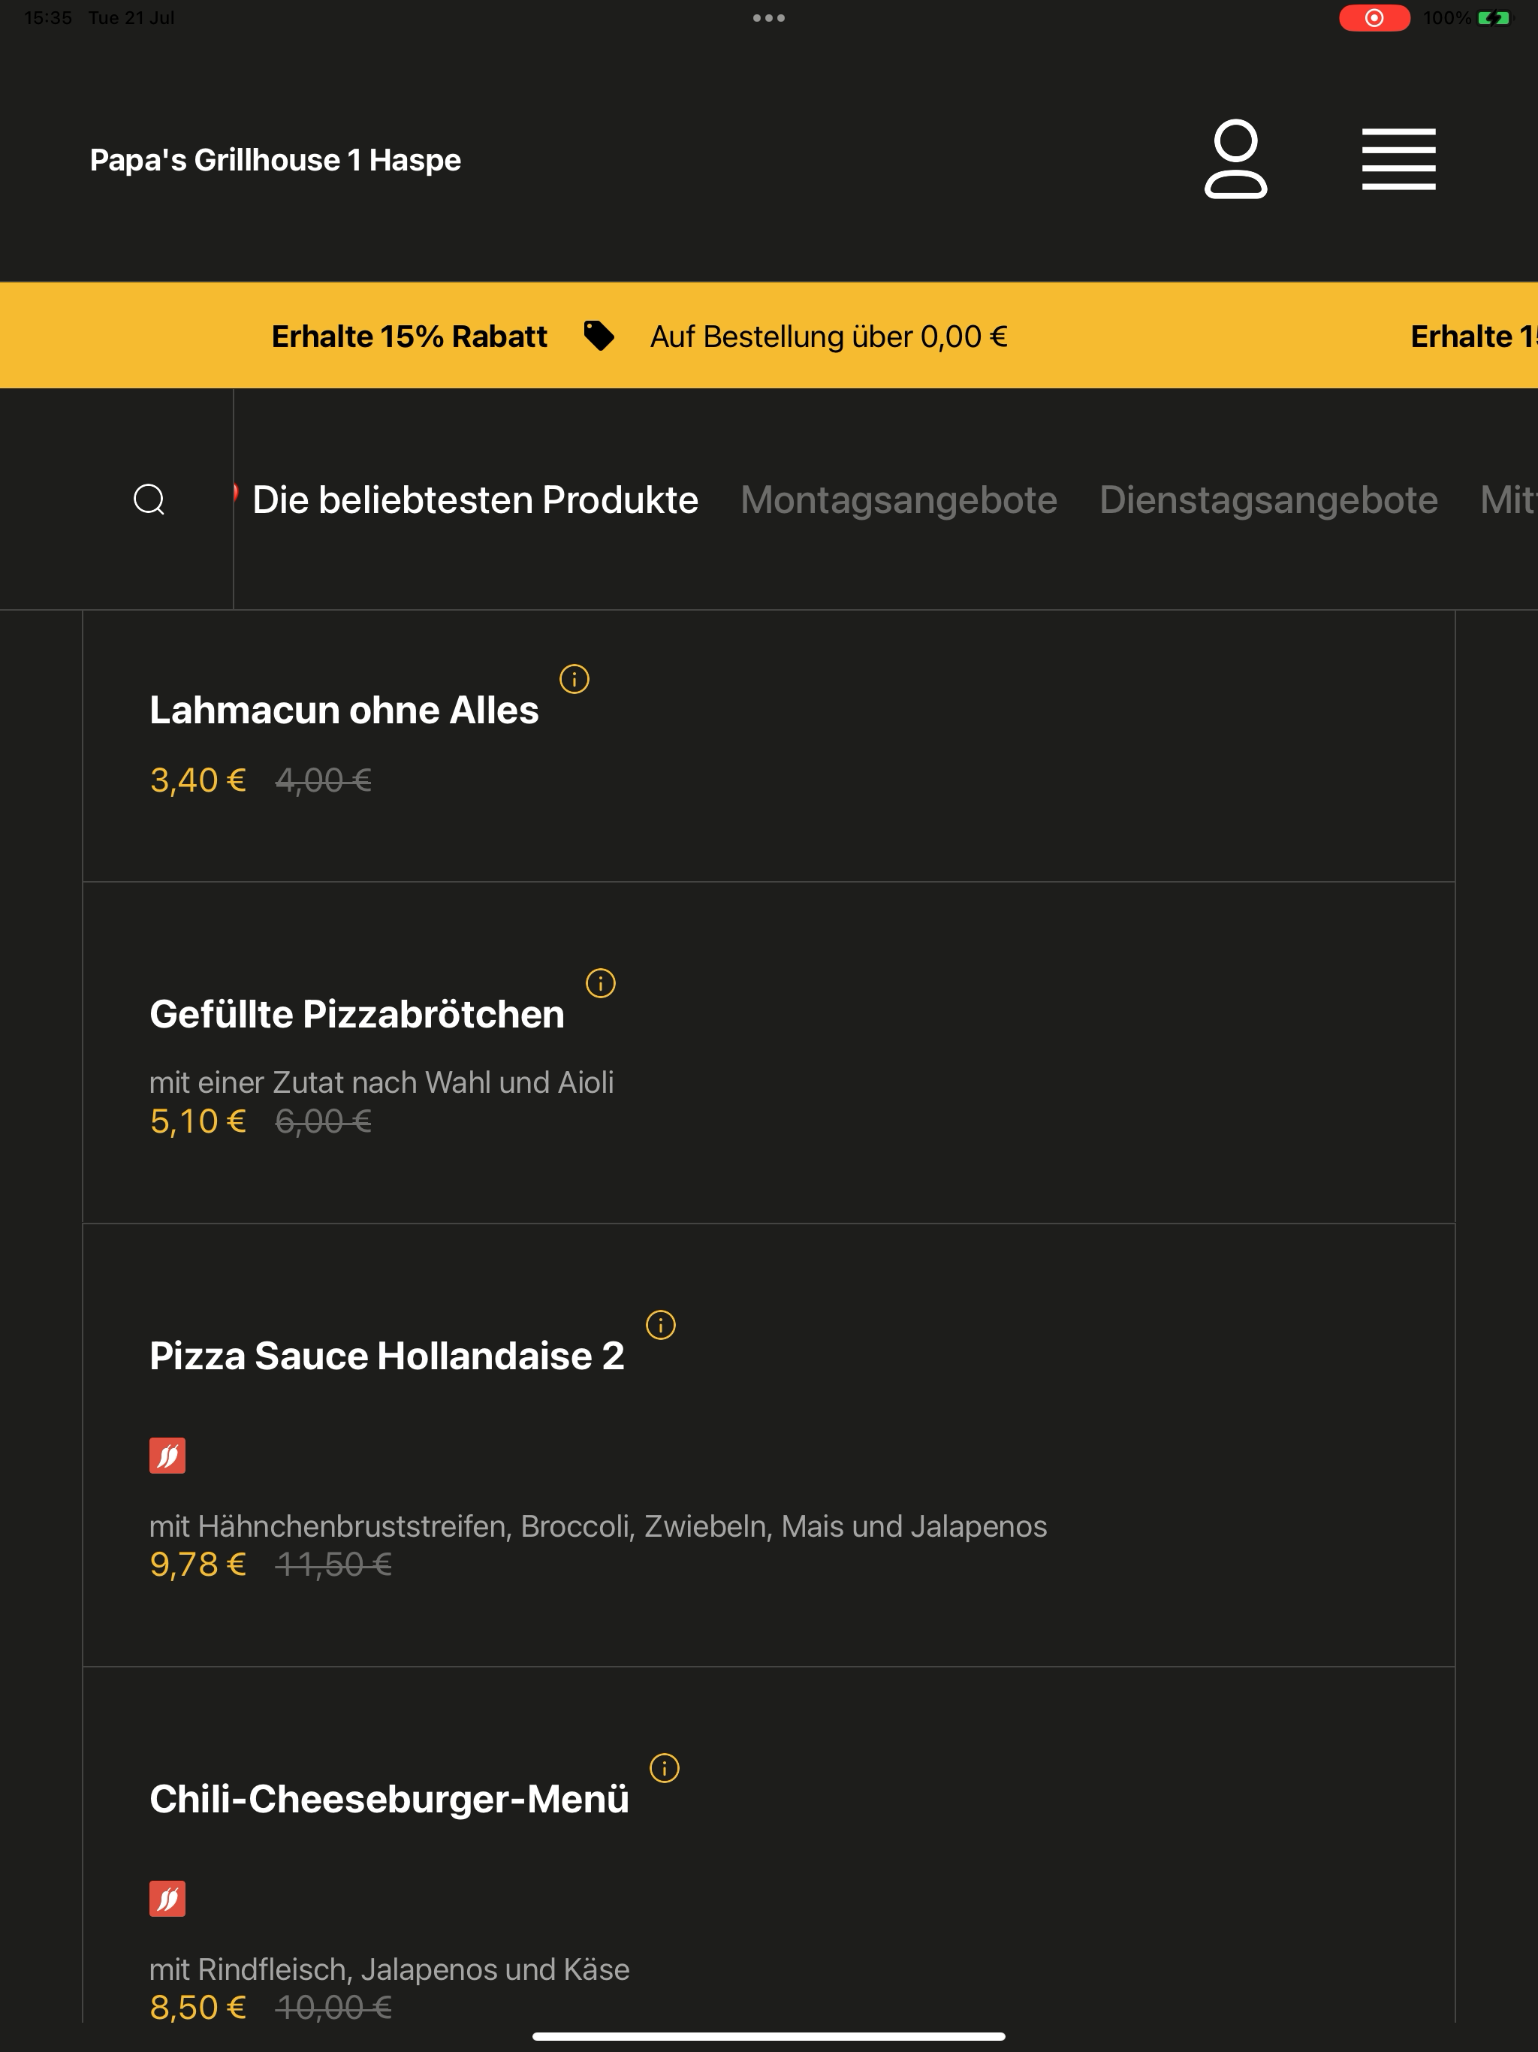Select the Chili-Cheeseburger-Menü item
The width and height of the screenshot is (1538, 2052).
click(x=769, y=1846)
